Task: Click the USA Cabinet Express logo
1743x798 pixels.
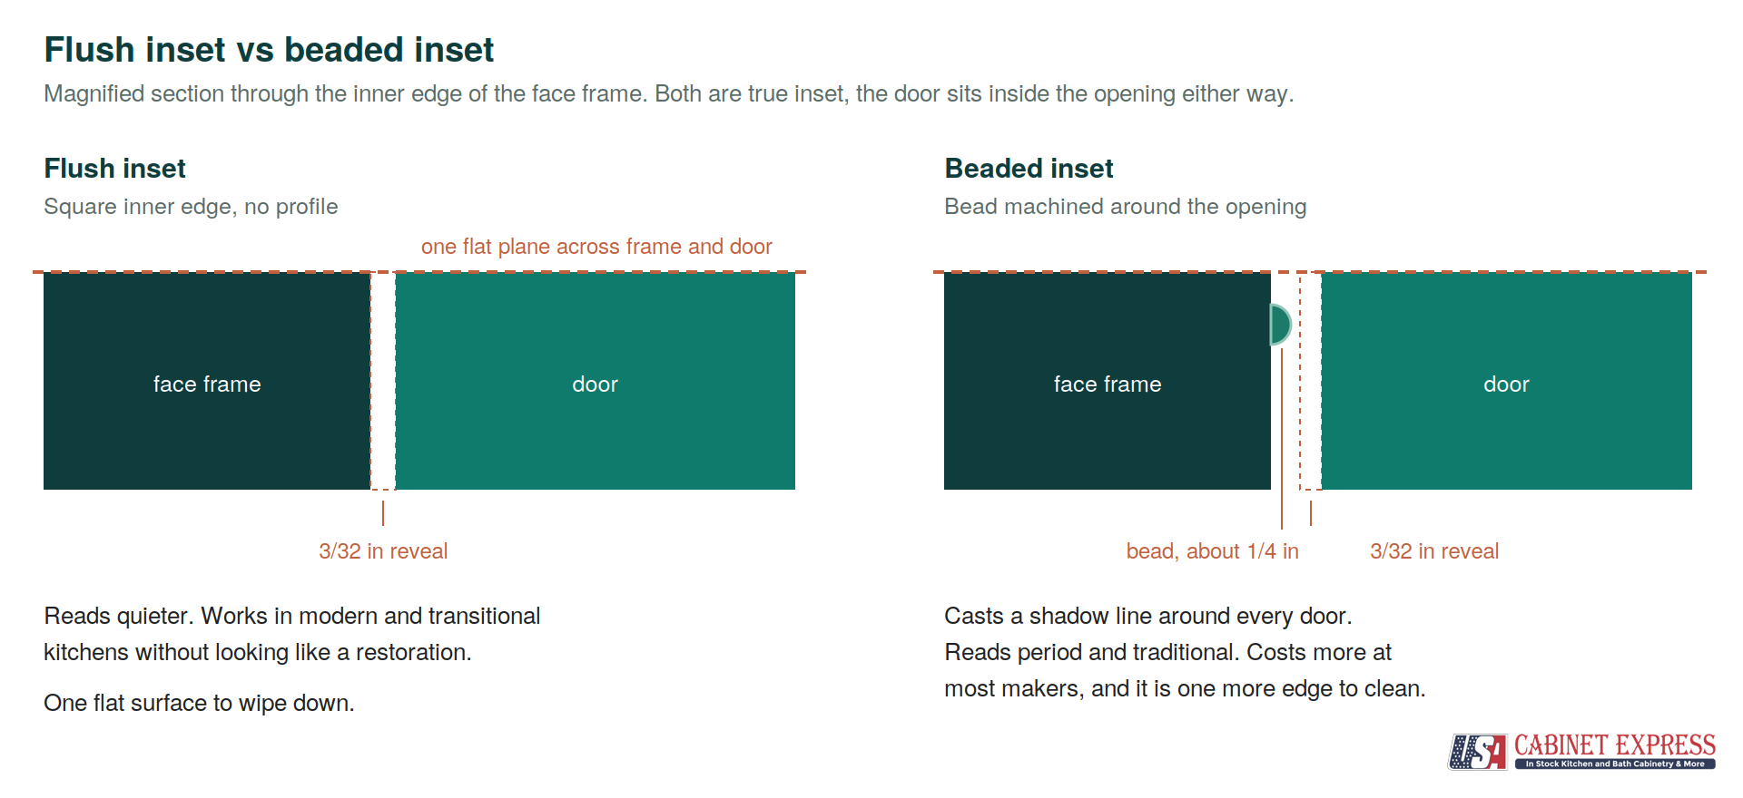Action: [1581, 752]
